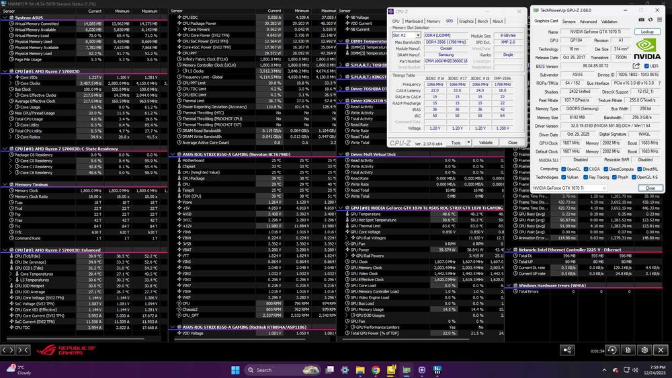Click the purple CPU-Z icon on the taskbar
This screenshot has width=672, height=378.
point(422,370)
